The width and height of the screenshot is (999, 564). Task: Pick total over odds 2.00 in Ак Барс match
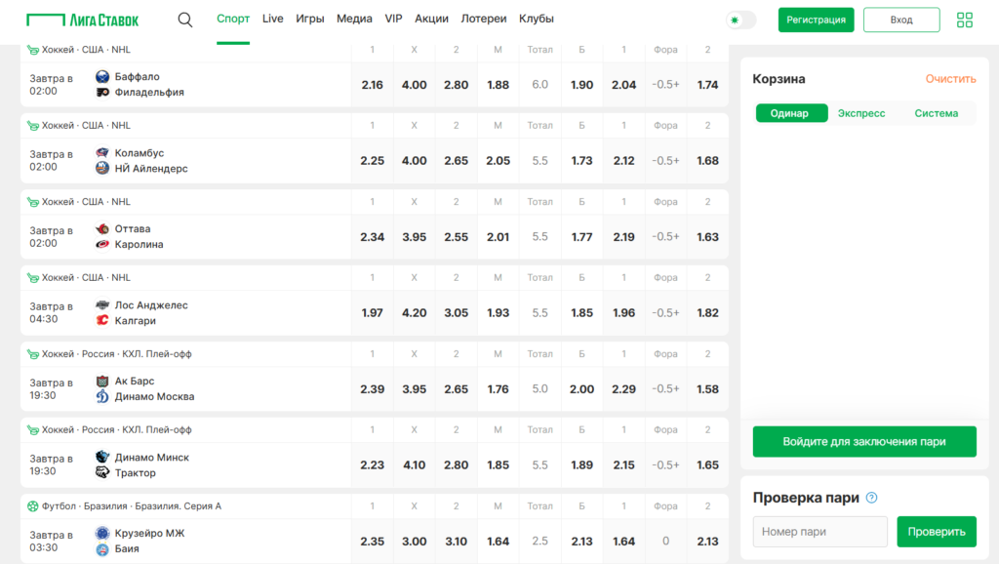581,388
